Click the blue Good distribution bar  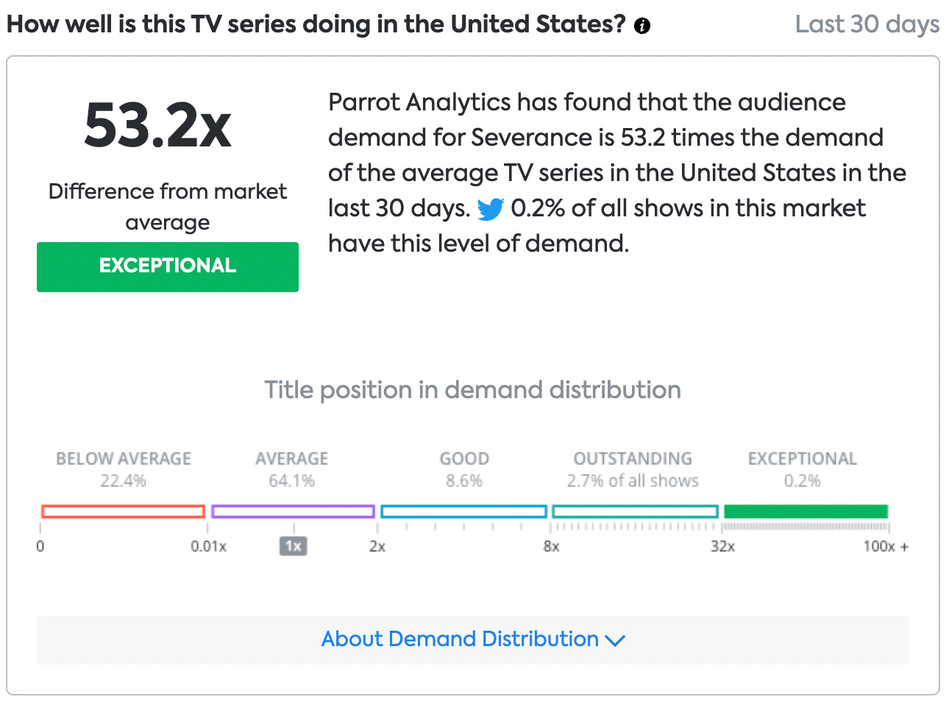coord(463,511)
